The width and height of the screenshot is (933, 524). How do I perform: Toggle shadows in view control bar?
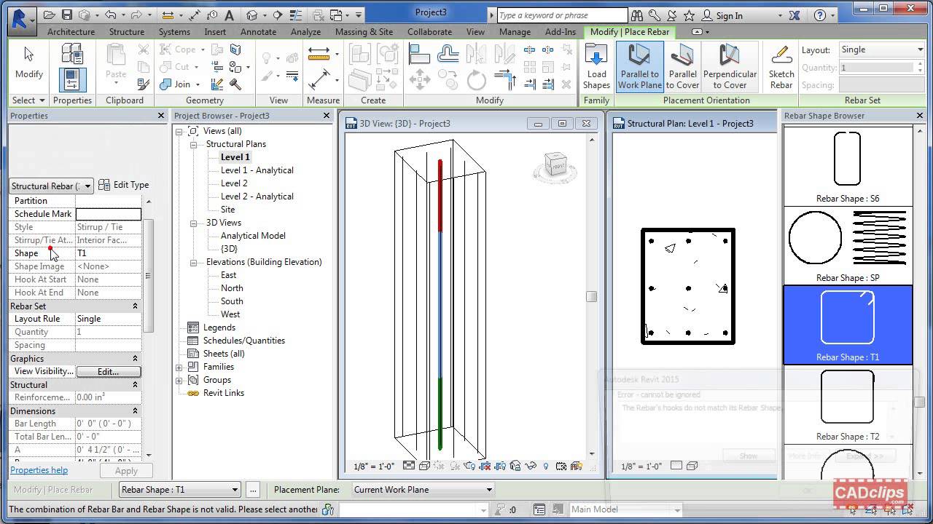(438, 466)
